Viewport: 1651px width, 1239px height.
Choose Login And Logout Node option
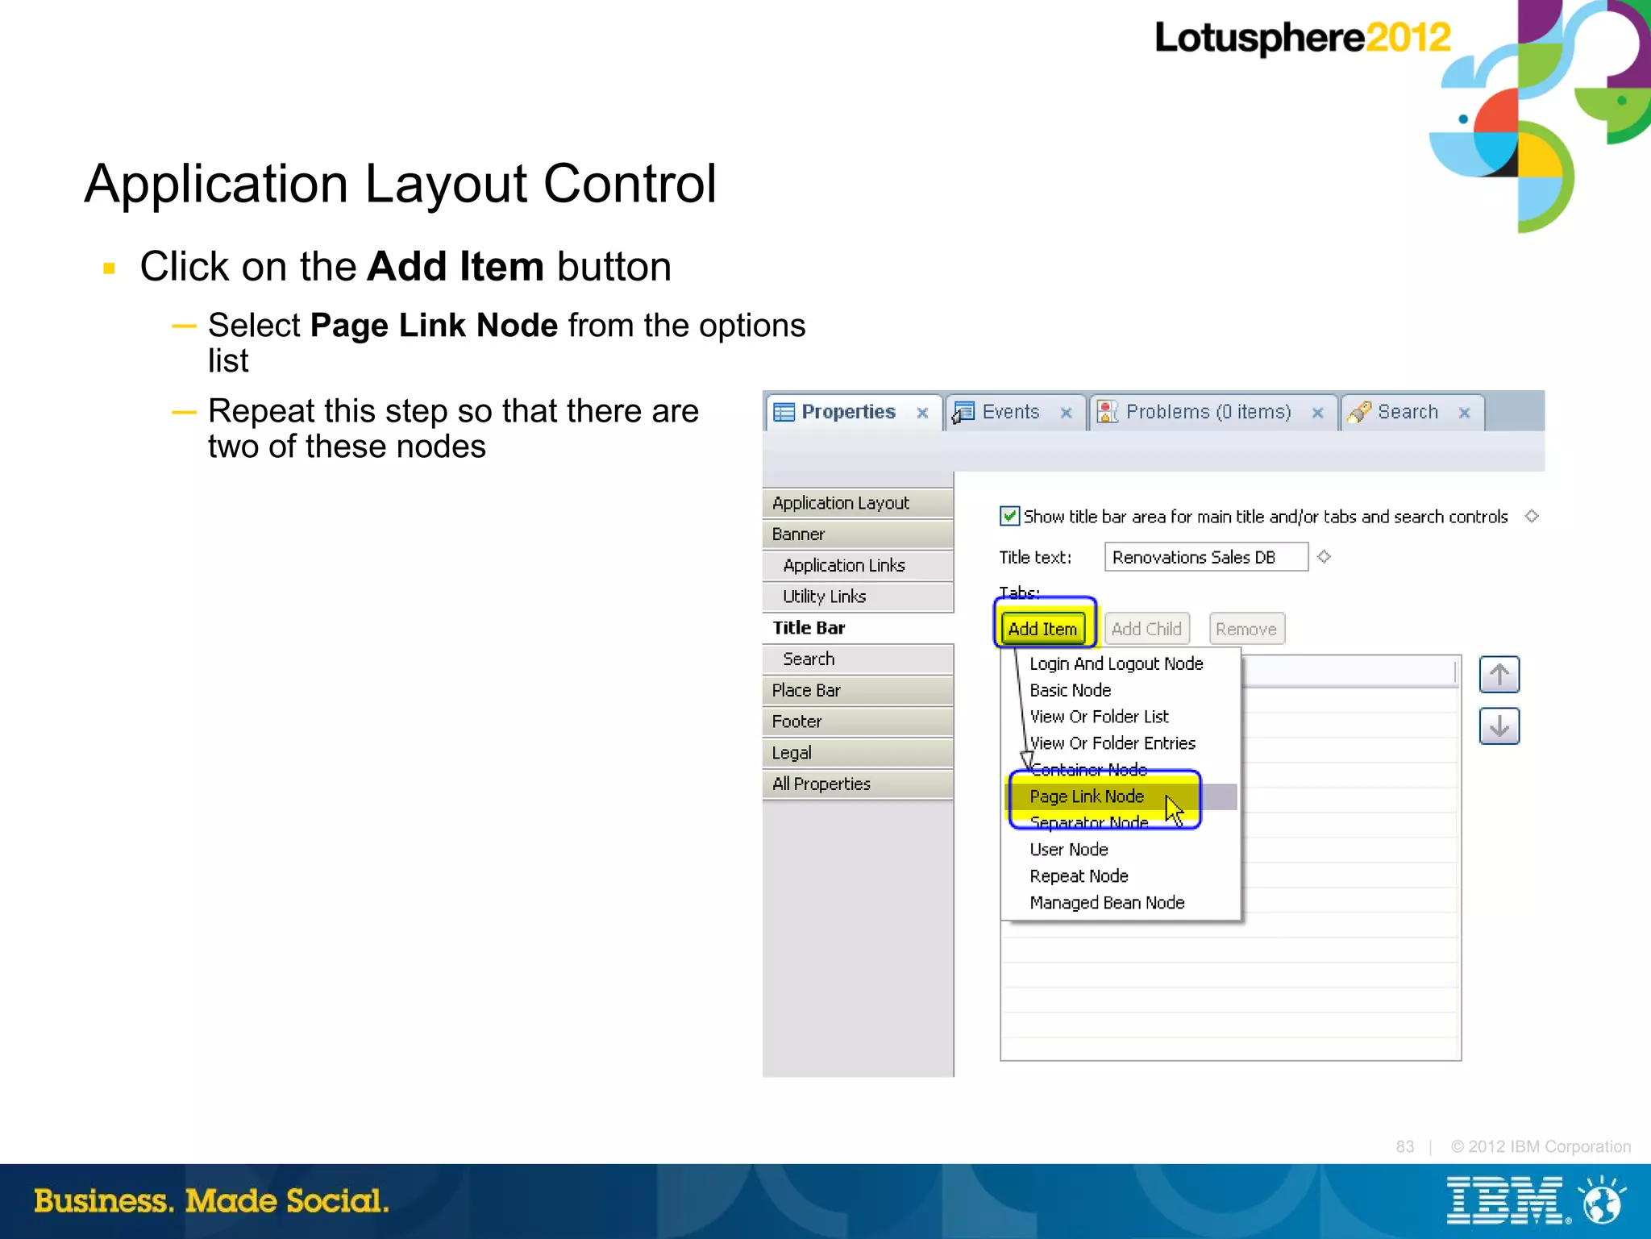tap(1121, 663)
